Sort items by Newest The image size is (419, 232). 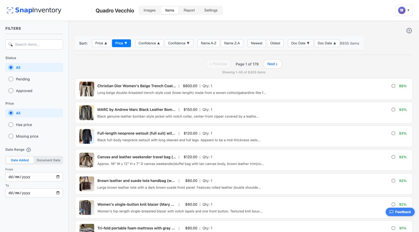(256, 43)
